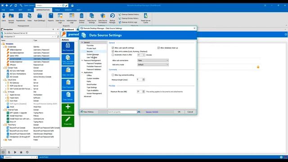Screen dimensions: 288x162
Task: Open the HOME ribbon tab
Action: [11, 10]
